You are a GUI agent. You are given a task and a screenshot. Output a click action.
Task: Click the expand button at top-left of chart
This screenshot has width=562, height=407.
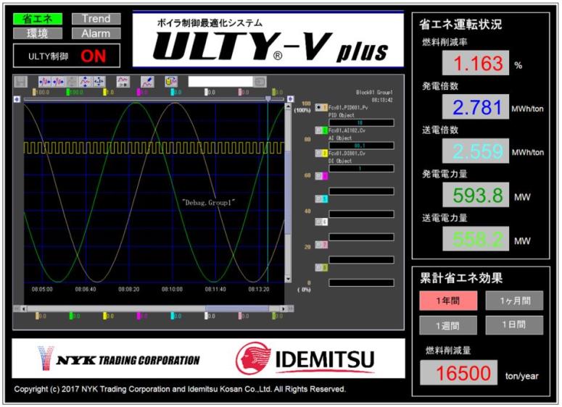click(17, 99)
